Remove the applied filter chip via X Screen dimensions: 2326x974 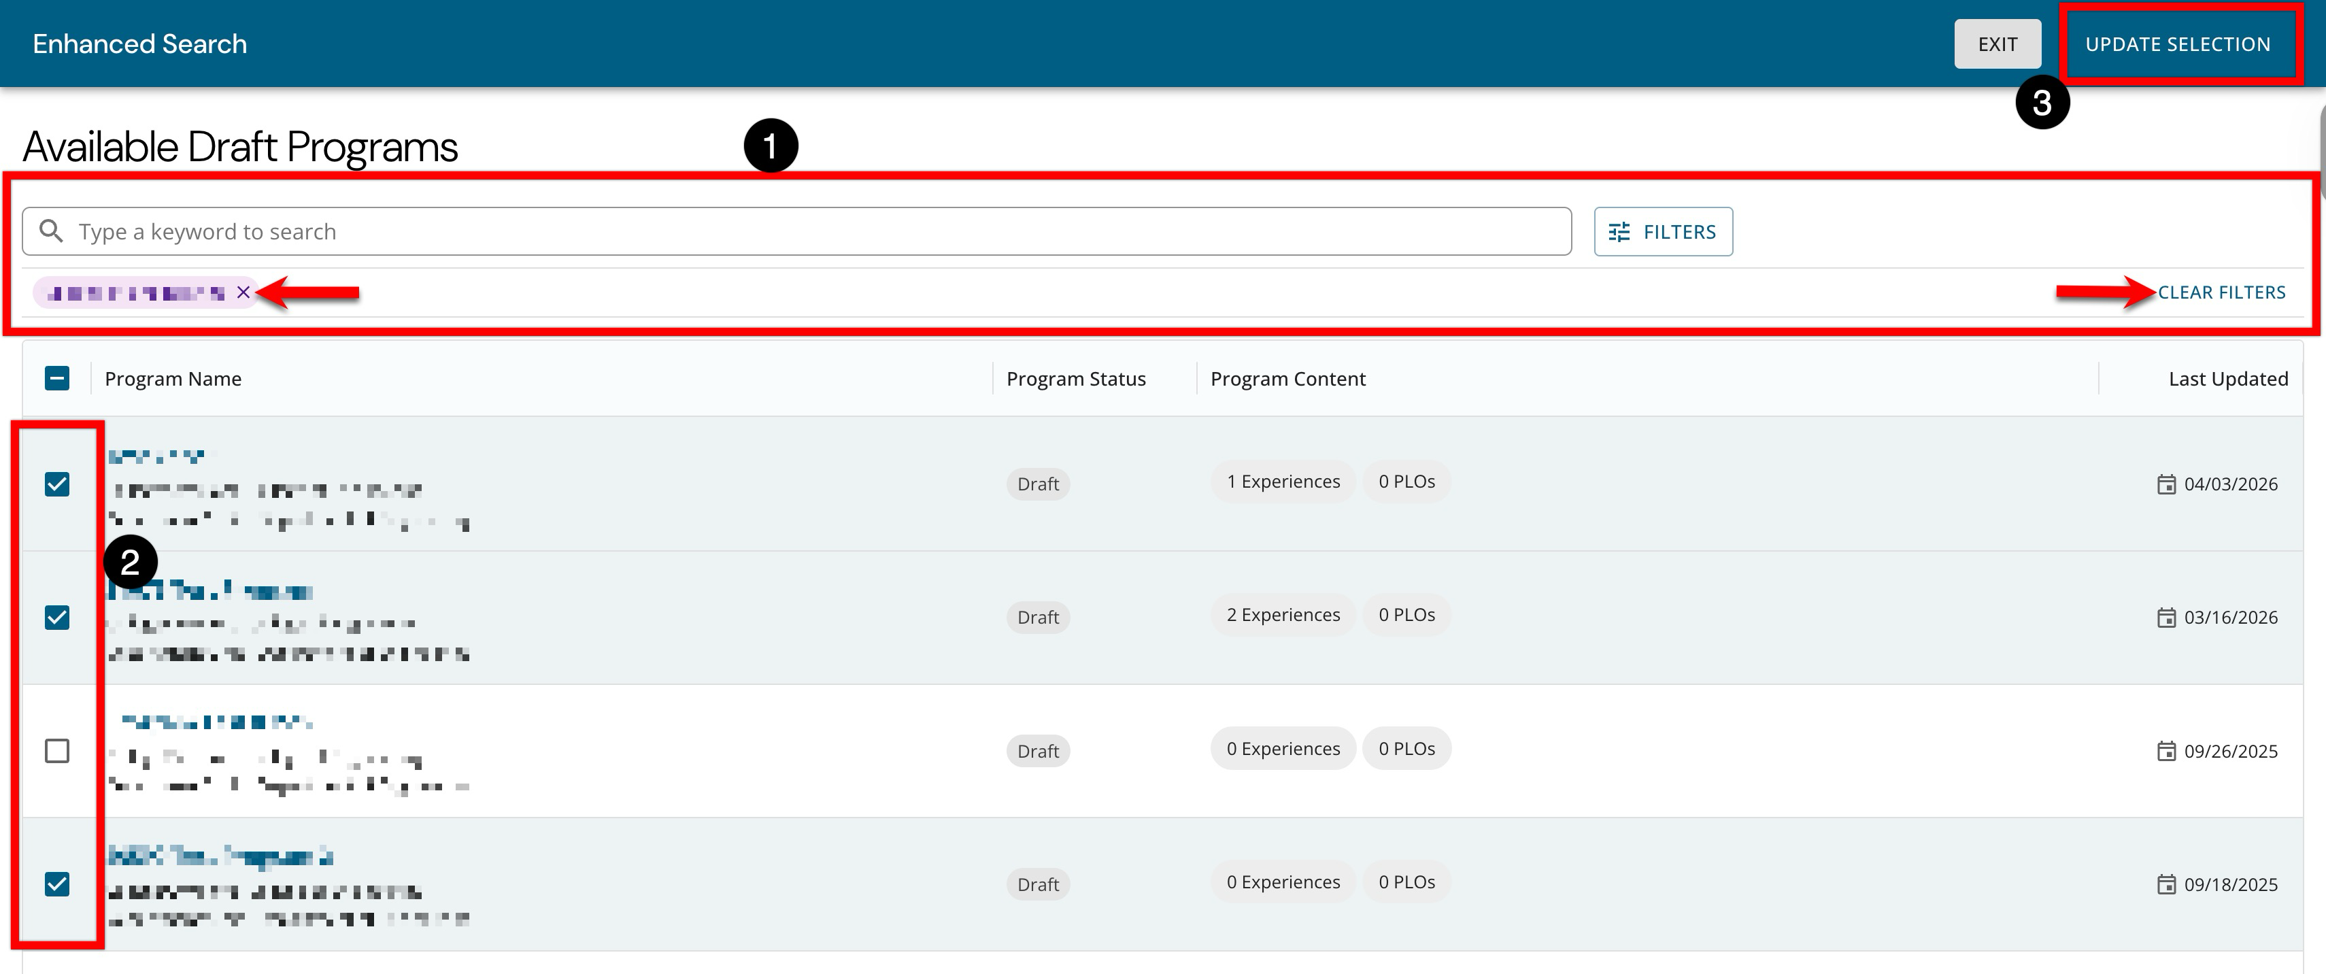click(x=243, y=292)
